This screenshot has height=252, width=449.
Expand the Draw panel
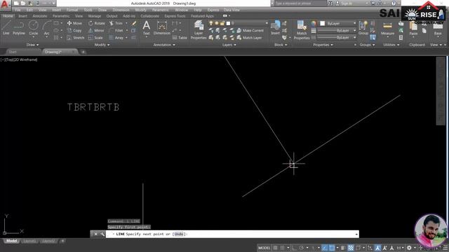[33, 45]
